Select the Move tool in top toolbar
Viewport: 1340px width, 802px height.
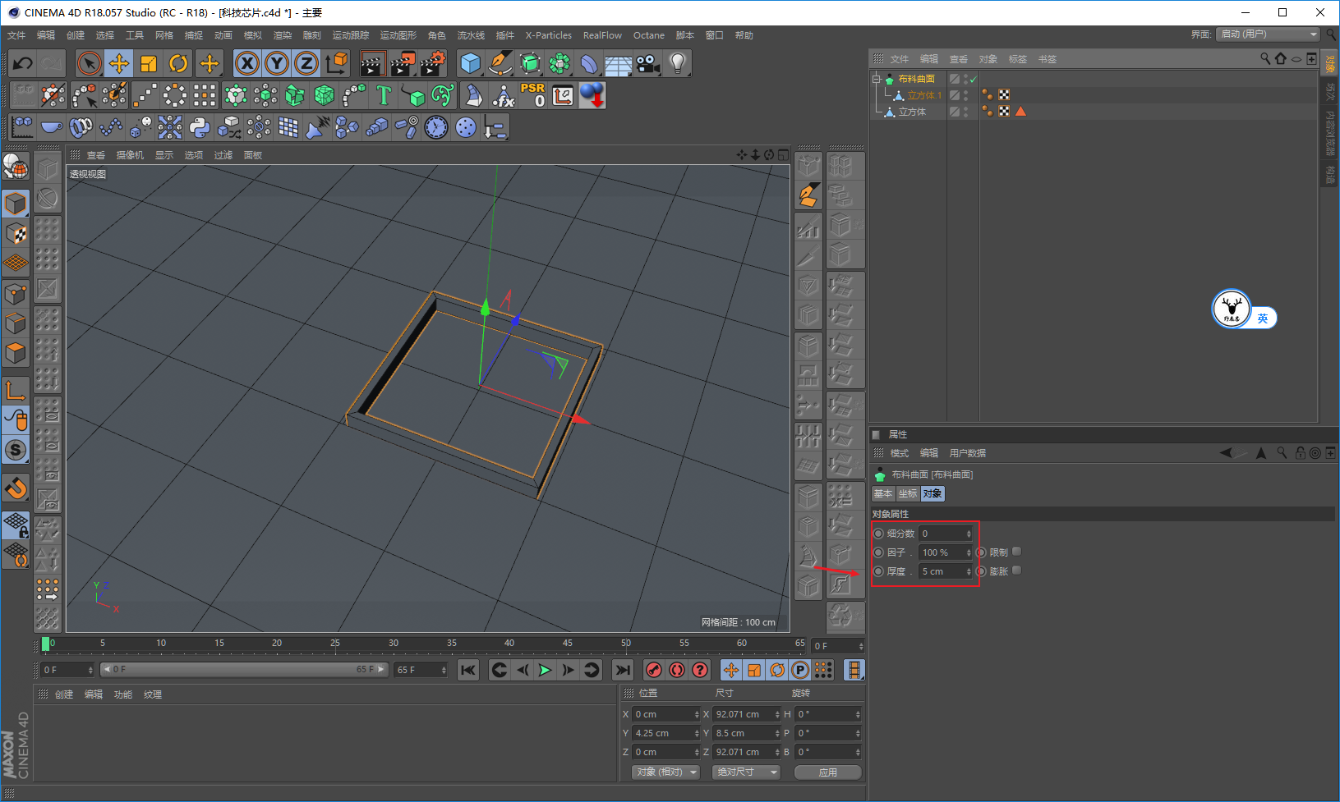pos(119,63)
